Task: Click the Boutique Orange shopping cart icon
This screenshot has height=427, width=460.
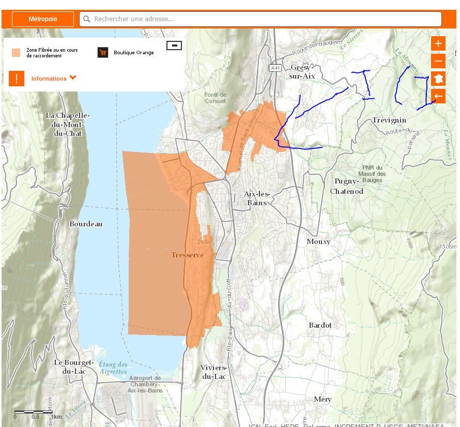Action: (x=103, y=52)
